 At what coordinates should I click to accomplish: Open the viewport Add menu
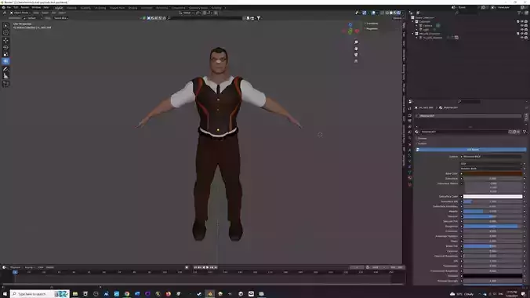pos(53,13)
